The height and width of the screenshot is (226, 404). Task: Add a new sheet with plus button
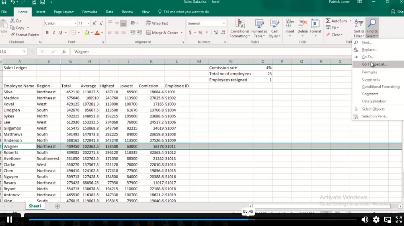click(x=57, y=206)
